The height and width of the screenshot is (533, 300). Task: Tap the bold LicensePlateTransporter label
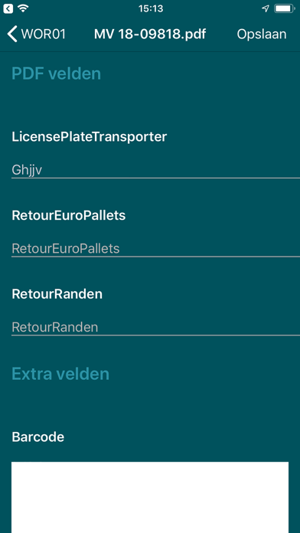pos(90,136)
